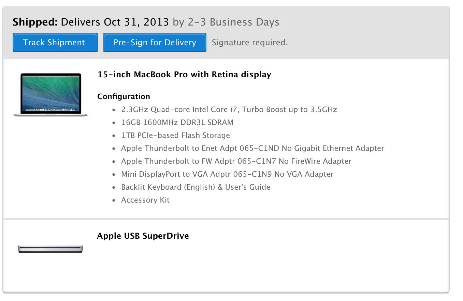Image resolution: width=463 pixels, height=301 pixels.
Task: Click the 16GB 1600MHz DDR3L SDRAM item
Action: tap(177, 123)
